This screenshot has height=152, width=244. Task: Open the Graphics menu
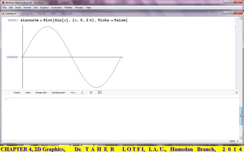[x=44, y=8]
